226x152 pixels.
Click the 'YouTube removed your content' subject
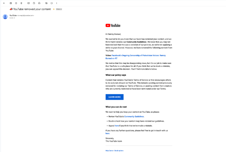32,9
